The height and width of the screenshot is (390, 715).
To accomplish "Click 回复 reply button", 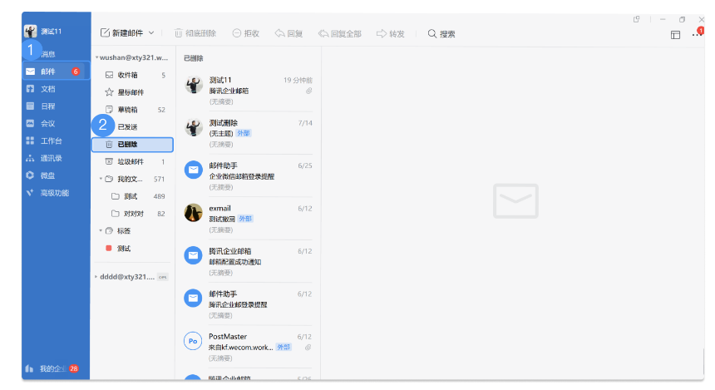I will (x=288, y=33).
